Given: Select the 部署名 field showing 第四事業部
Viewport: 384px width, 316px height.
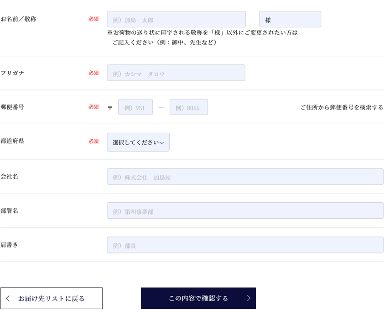Looking at the screenshot, I should click(245, 211).
